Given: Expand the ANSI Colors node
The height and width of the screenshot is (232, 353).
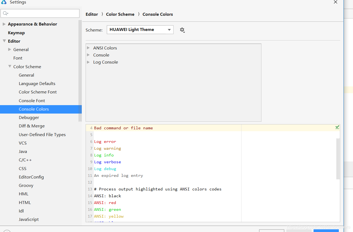Looking at the screenshot, I should point(88,48).
